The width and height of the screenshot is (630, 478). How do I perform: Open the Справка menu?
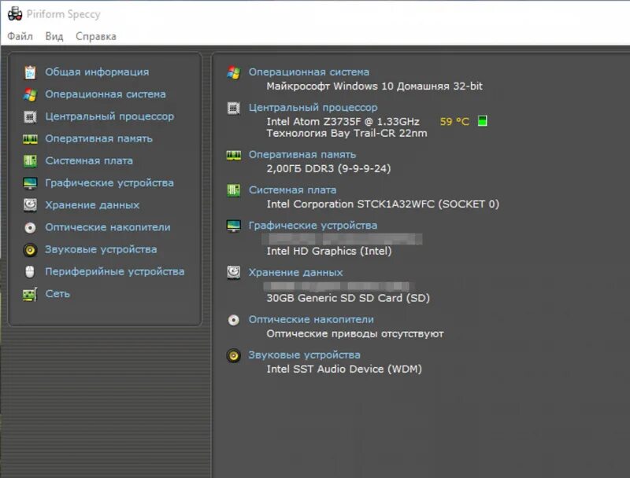[96, 36]
